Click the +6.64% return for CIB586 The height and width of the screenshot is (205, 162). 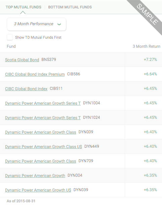click(x=150, y=74)
